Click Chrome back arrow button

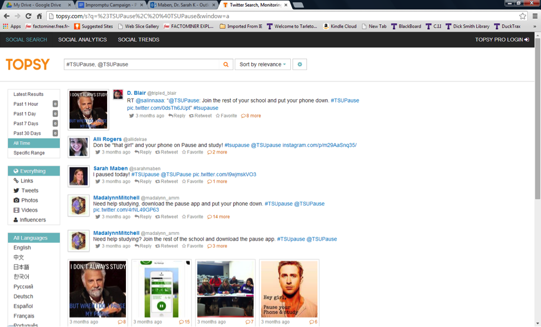coord(7,16)
